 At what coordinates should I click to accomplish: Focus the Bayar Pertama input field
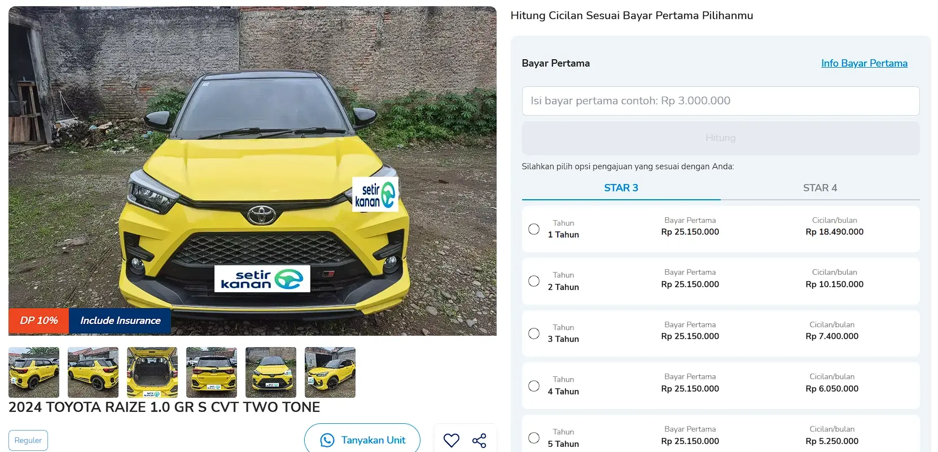[x=721, y=101]
